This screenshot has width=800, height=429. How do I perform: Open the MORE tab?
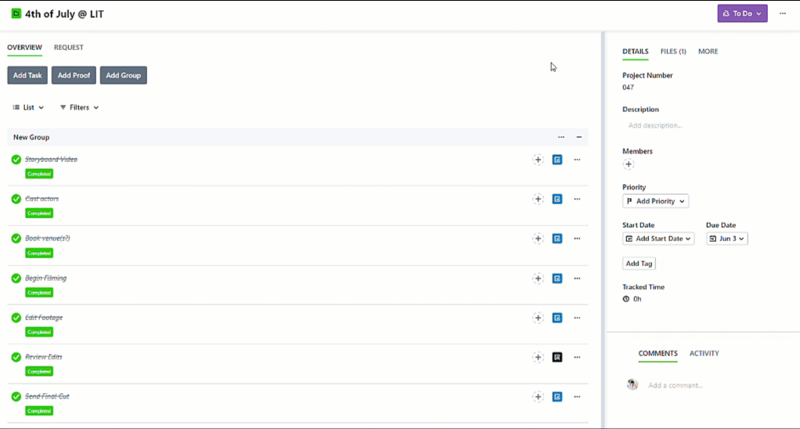708,52
